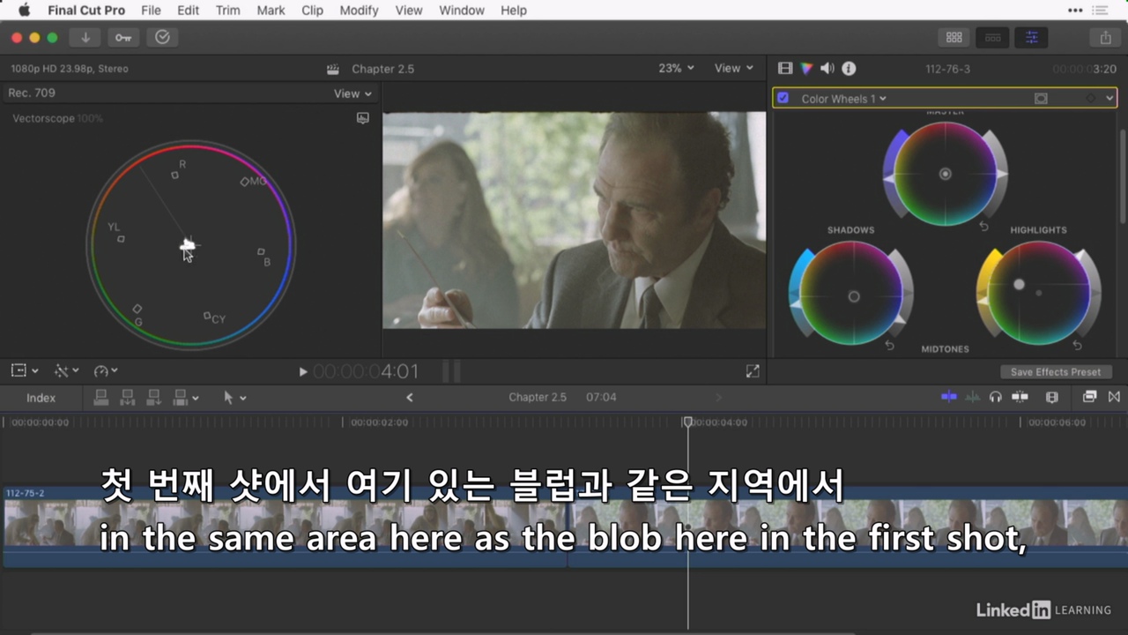Image resolution: width=1128 pixels, height=635 pixels.
Task: Connect clip to primary storyline icon
Action: tap(100, 398)
